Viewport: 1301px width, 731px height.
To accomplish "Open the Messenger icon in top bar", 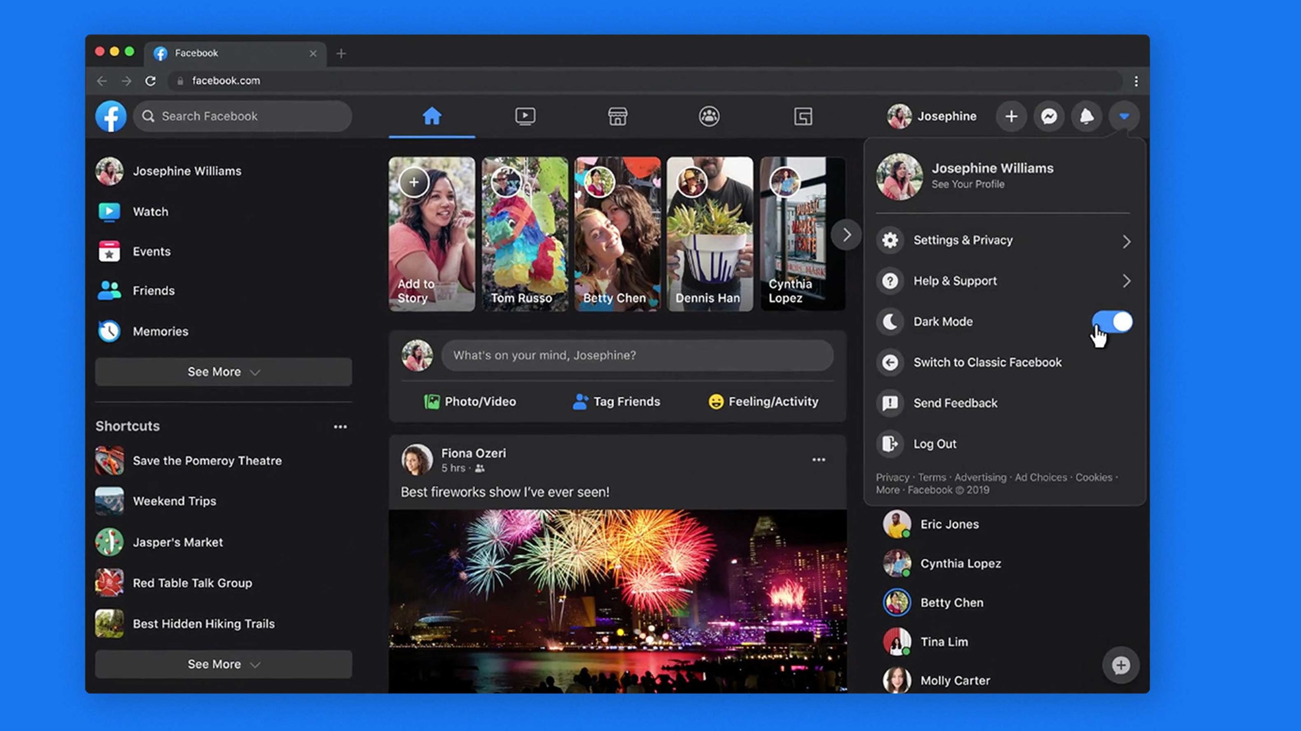I will click(x=1049, y=116).
